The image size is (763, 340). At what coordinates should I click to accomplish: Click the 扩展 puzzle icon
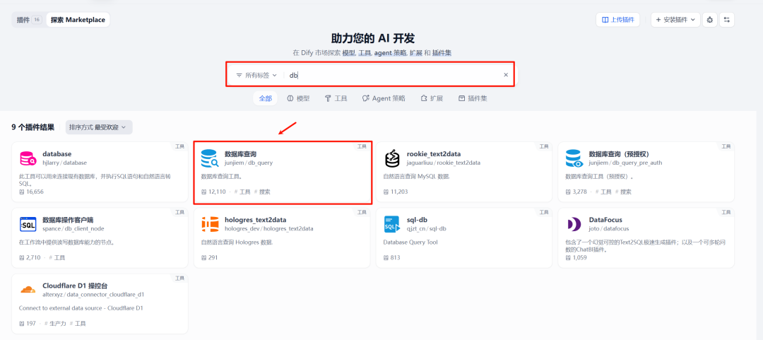424,98
